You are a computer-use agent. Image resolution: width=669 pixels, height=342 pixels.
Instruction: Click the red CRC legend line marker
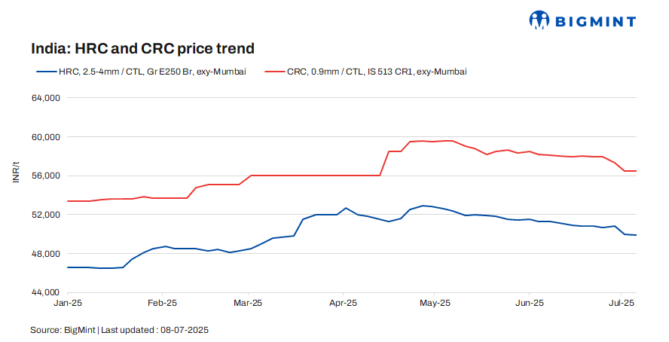pos(274,72)
